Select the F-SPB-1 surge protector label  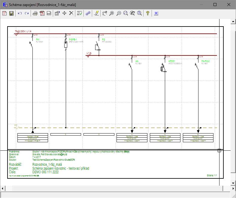tap(73, 39)
